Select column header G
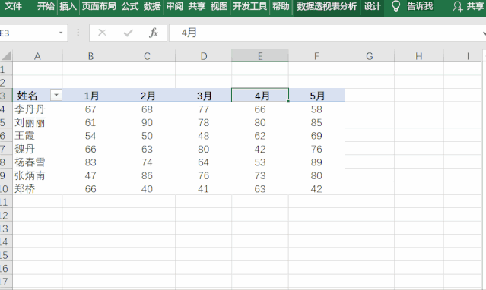The width and height of the screenshot is (486, 290). coord(370,56)
